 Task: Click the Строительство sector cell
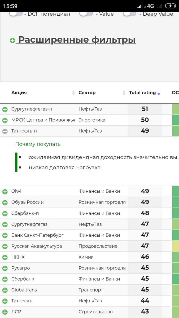pyautogui.click(x=95, y=312)
